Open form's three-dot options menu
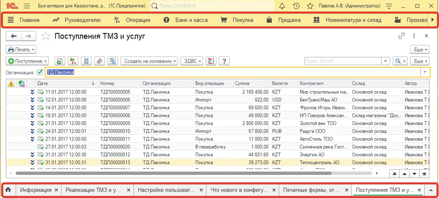 pyautogui.click(x=414, y=36)
